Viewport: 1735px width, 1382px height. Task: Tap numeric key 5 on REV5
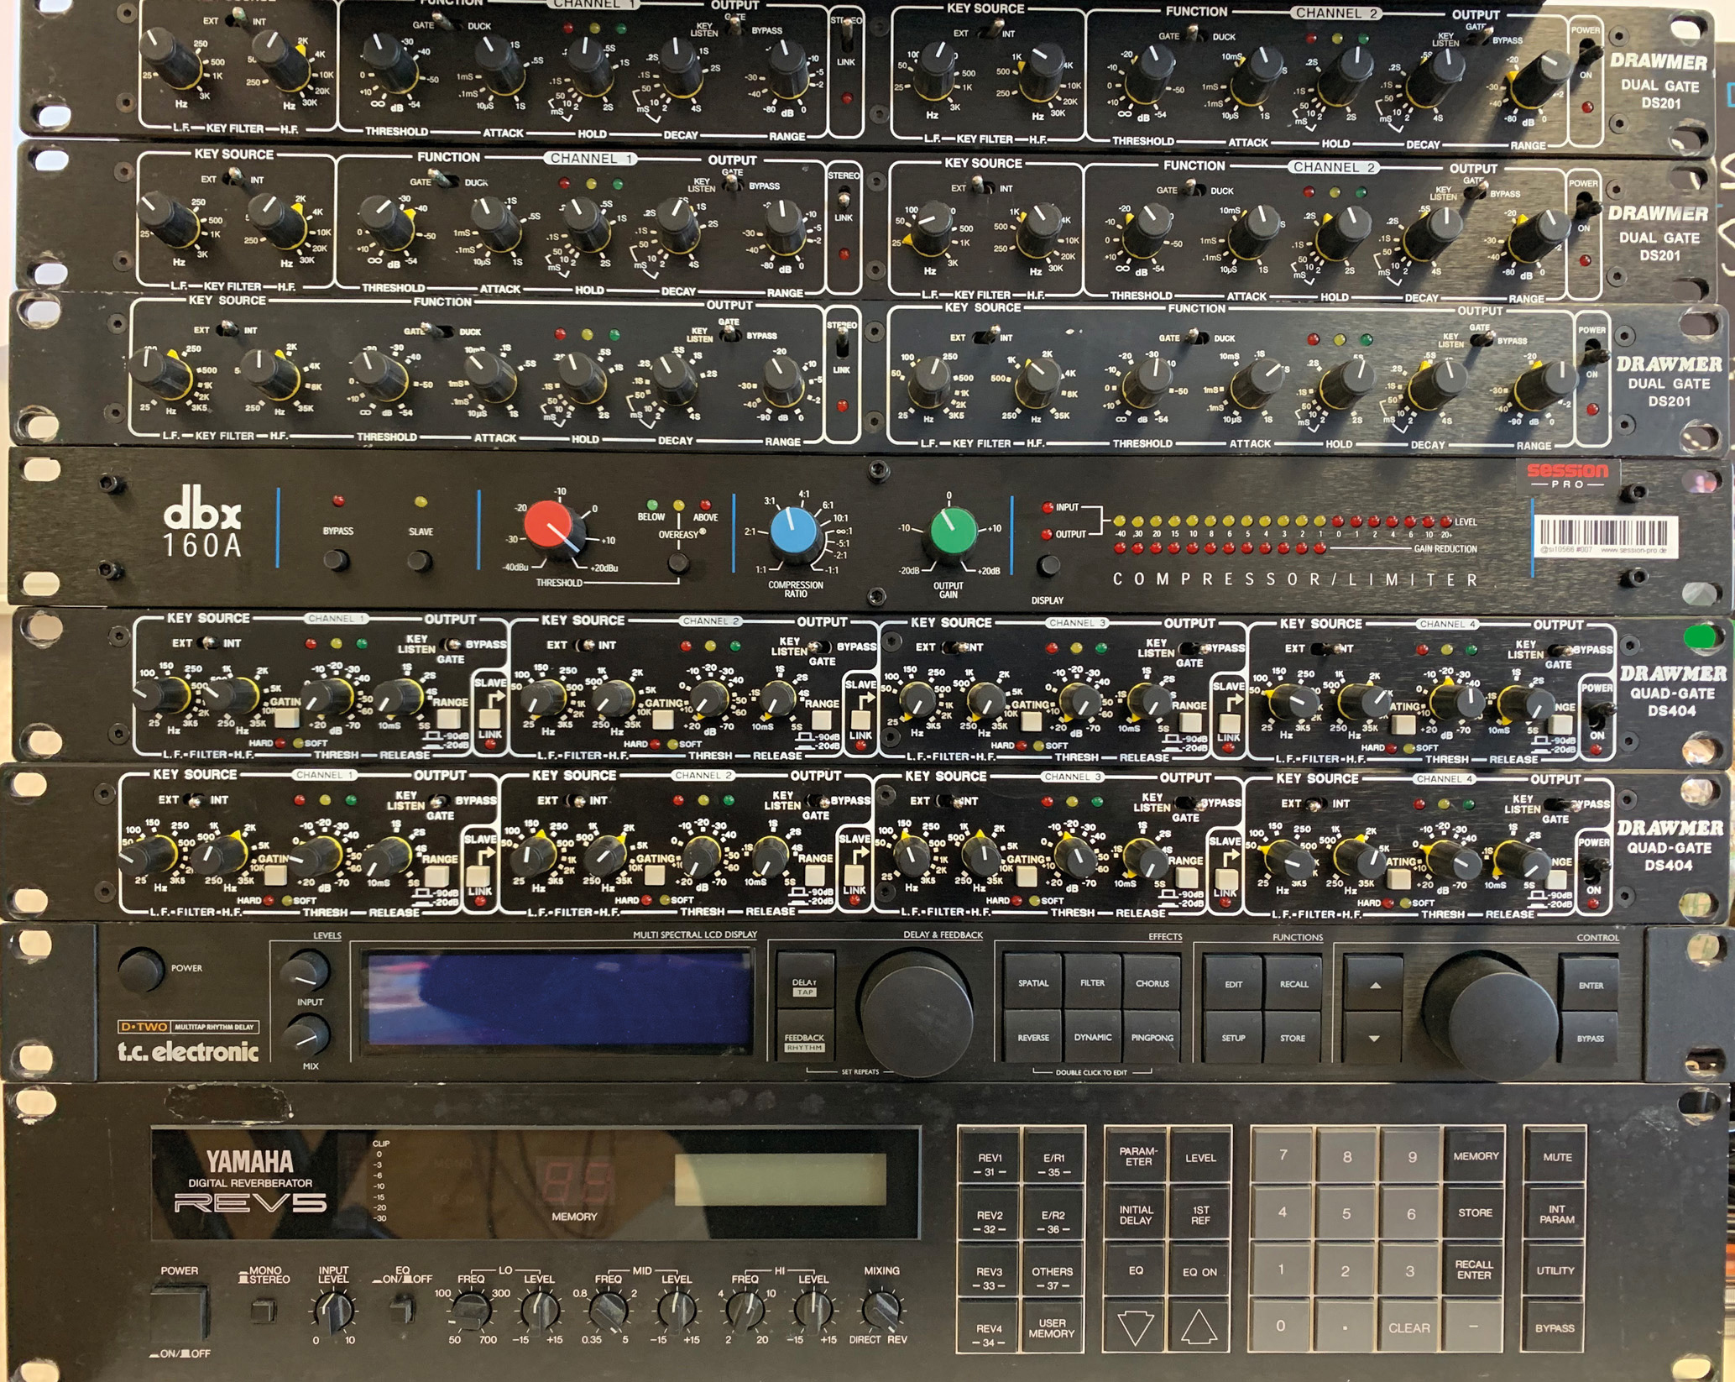[x=1346, y=1213]
